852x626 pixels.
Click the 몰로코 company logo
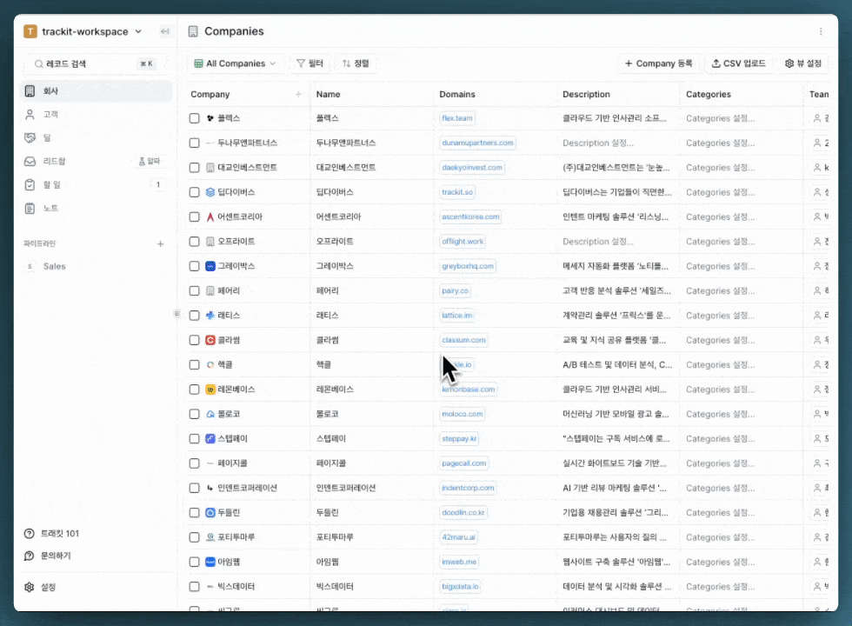pos(210,414)
